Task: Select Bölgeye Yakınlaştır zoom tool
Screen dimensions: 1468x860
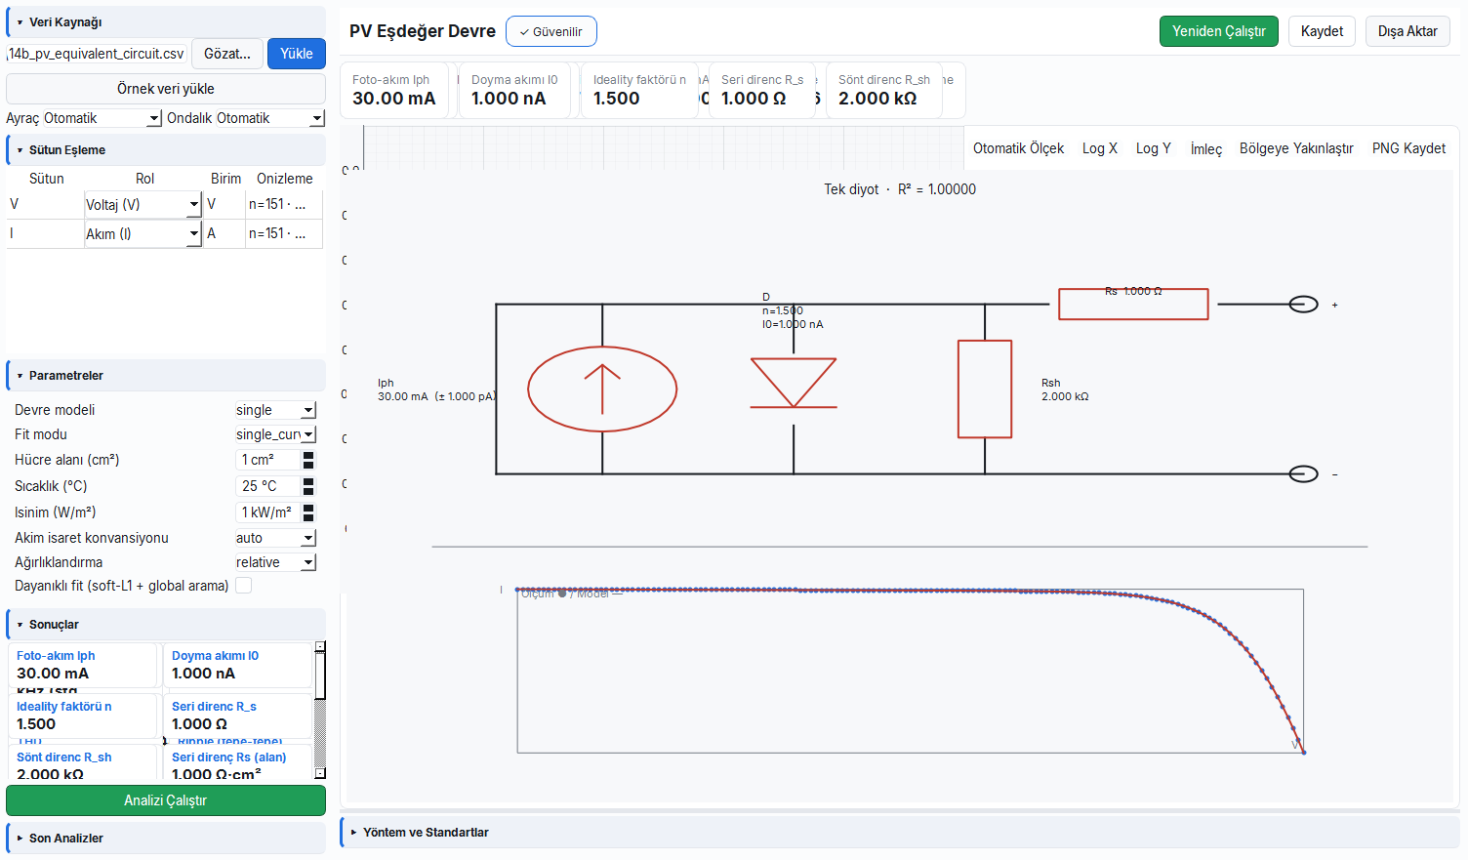Action: pos(1296,148)
